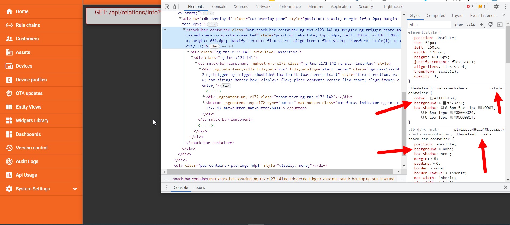
Task: Open the Event Listeners tab
Action: tap(483, 16)
